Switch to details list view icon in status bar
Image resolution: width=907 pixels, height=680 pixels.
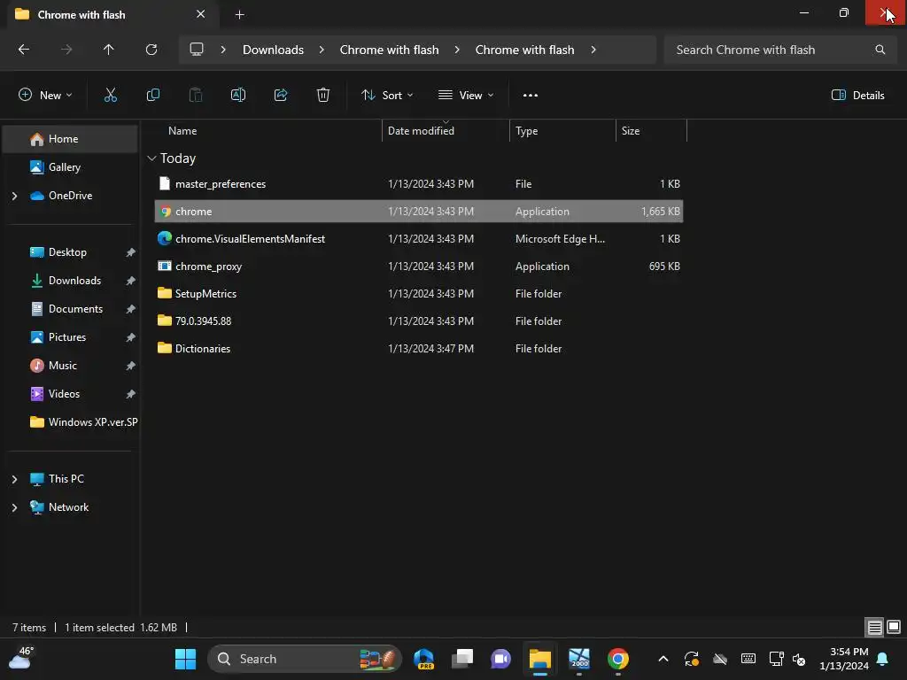874,627
